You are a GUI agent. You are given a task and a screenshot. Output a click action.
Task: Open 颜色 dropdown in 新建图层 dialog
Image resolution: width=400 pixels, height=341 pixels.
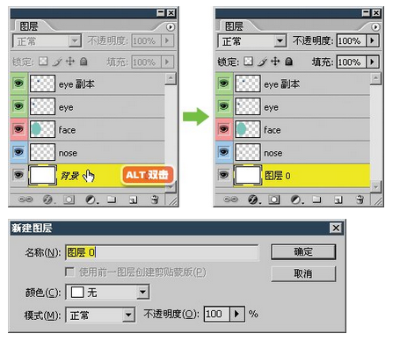point(107,292)
